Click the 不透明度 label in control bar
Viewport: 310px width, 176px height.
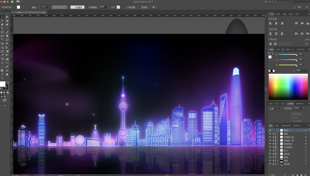tap(93, 7)
